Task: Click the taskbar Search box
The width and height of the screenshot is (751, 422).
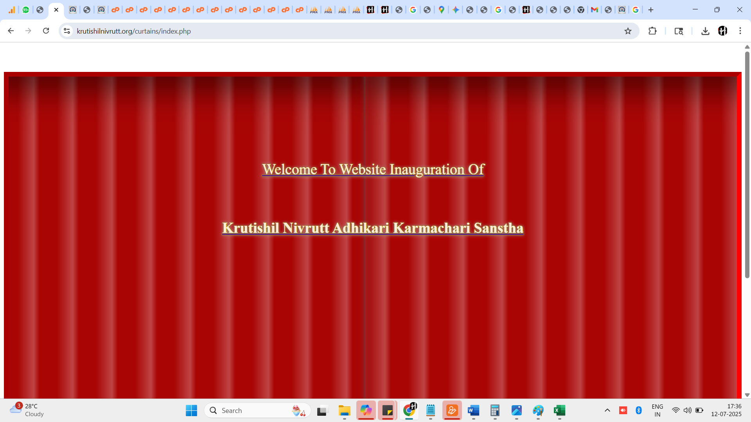Action: [x=250, y=410]
